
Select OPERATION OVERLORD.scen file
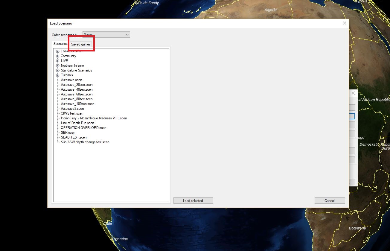tap(83, 128)
